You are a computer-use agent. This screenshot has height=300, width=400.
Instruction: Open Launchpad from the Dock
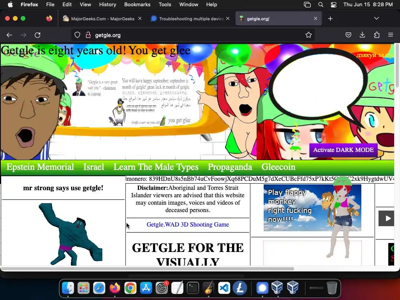point(84,288)
